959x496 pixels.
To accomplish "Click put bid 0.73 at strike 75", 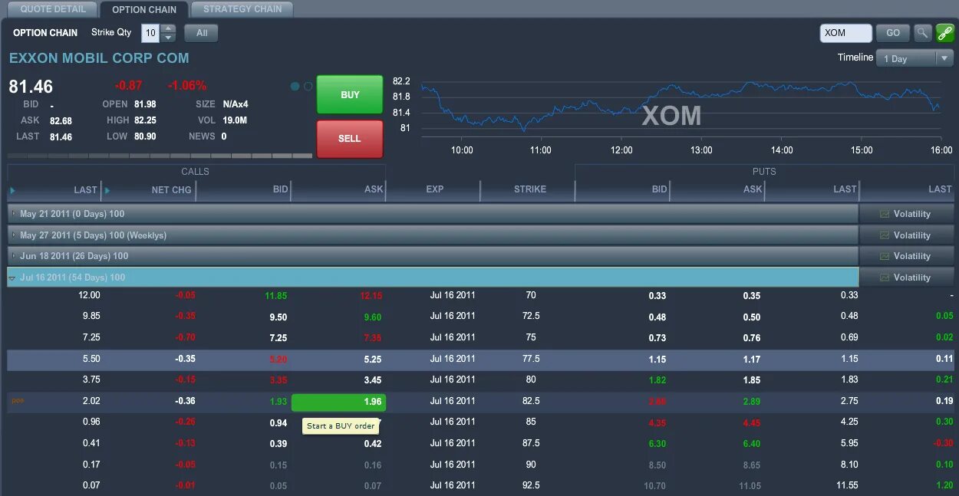I will click(x=657, y=338).
